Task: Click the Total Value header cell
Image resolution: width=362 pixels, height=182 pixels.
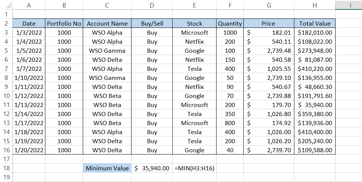Action: (315, 23)
